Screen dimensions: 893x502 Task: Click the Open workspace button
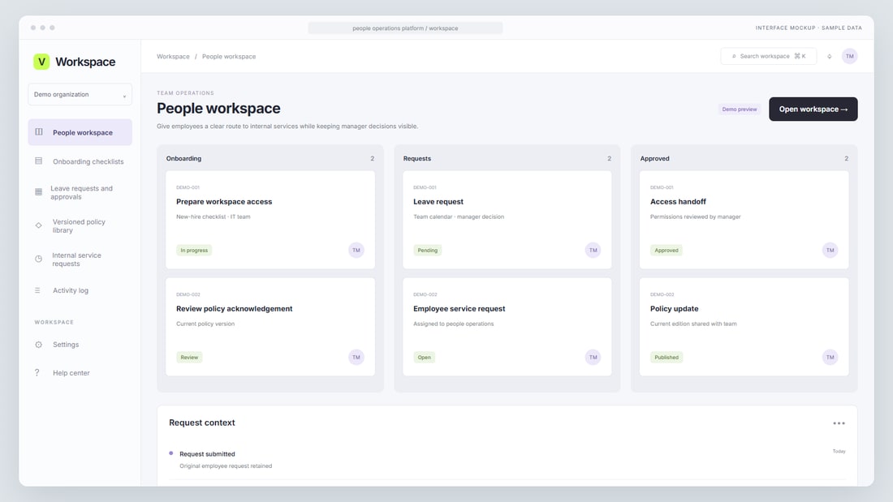pyautogui.click(x=813, y=109)
